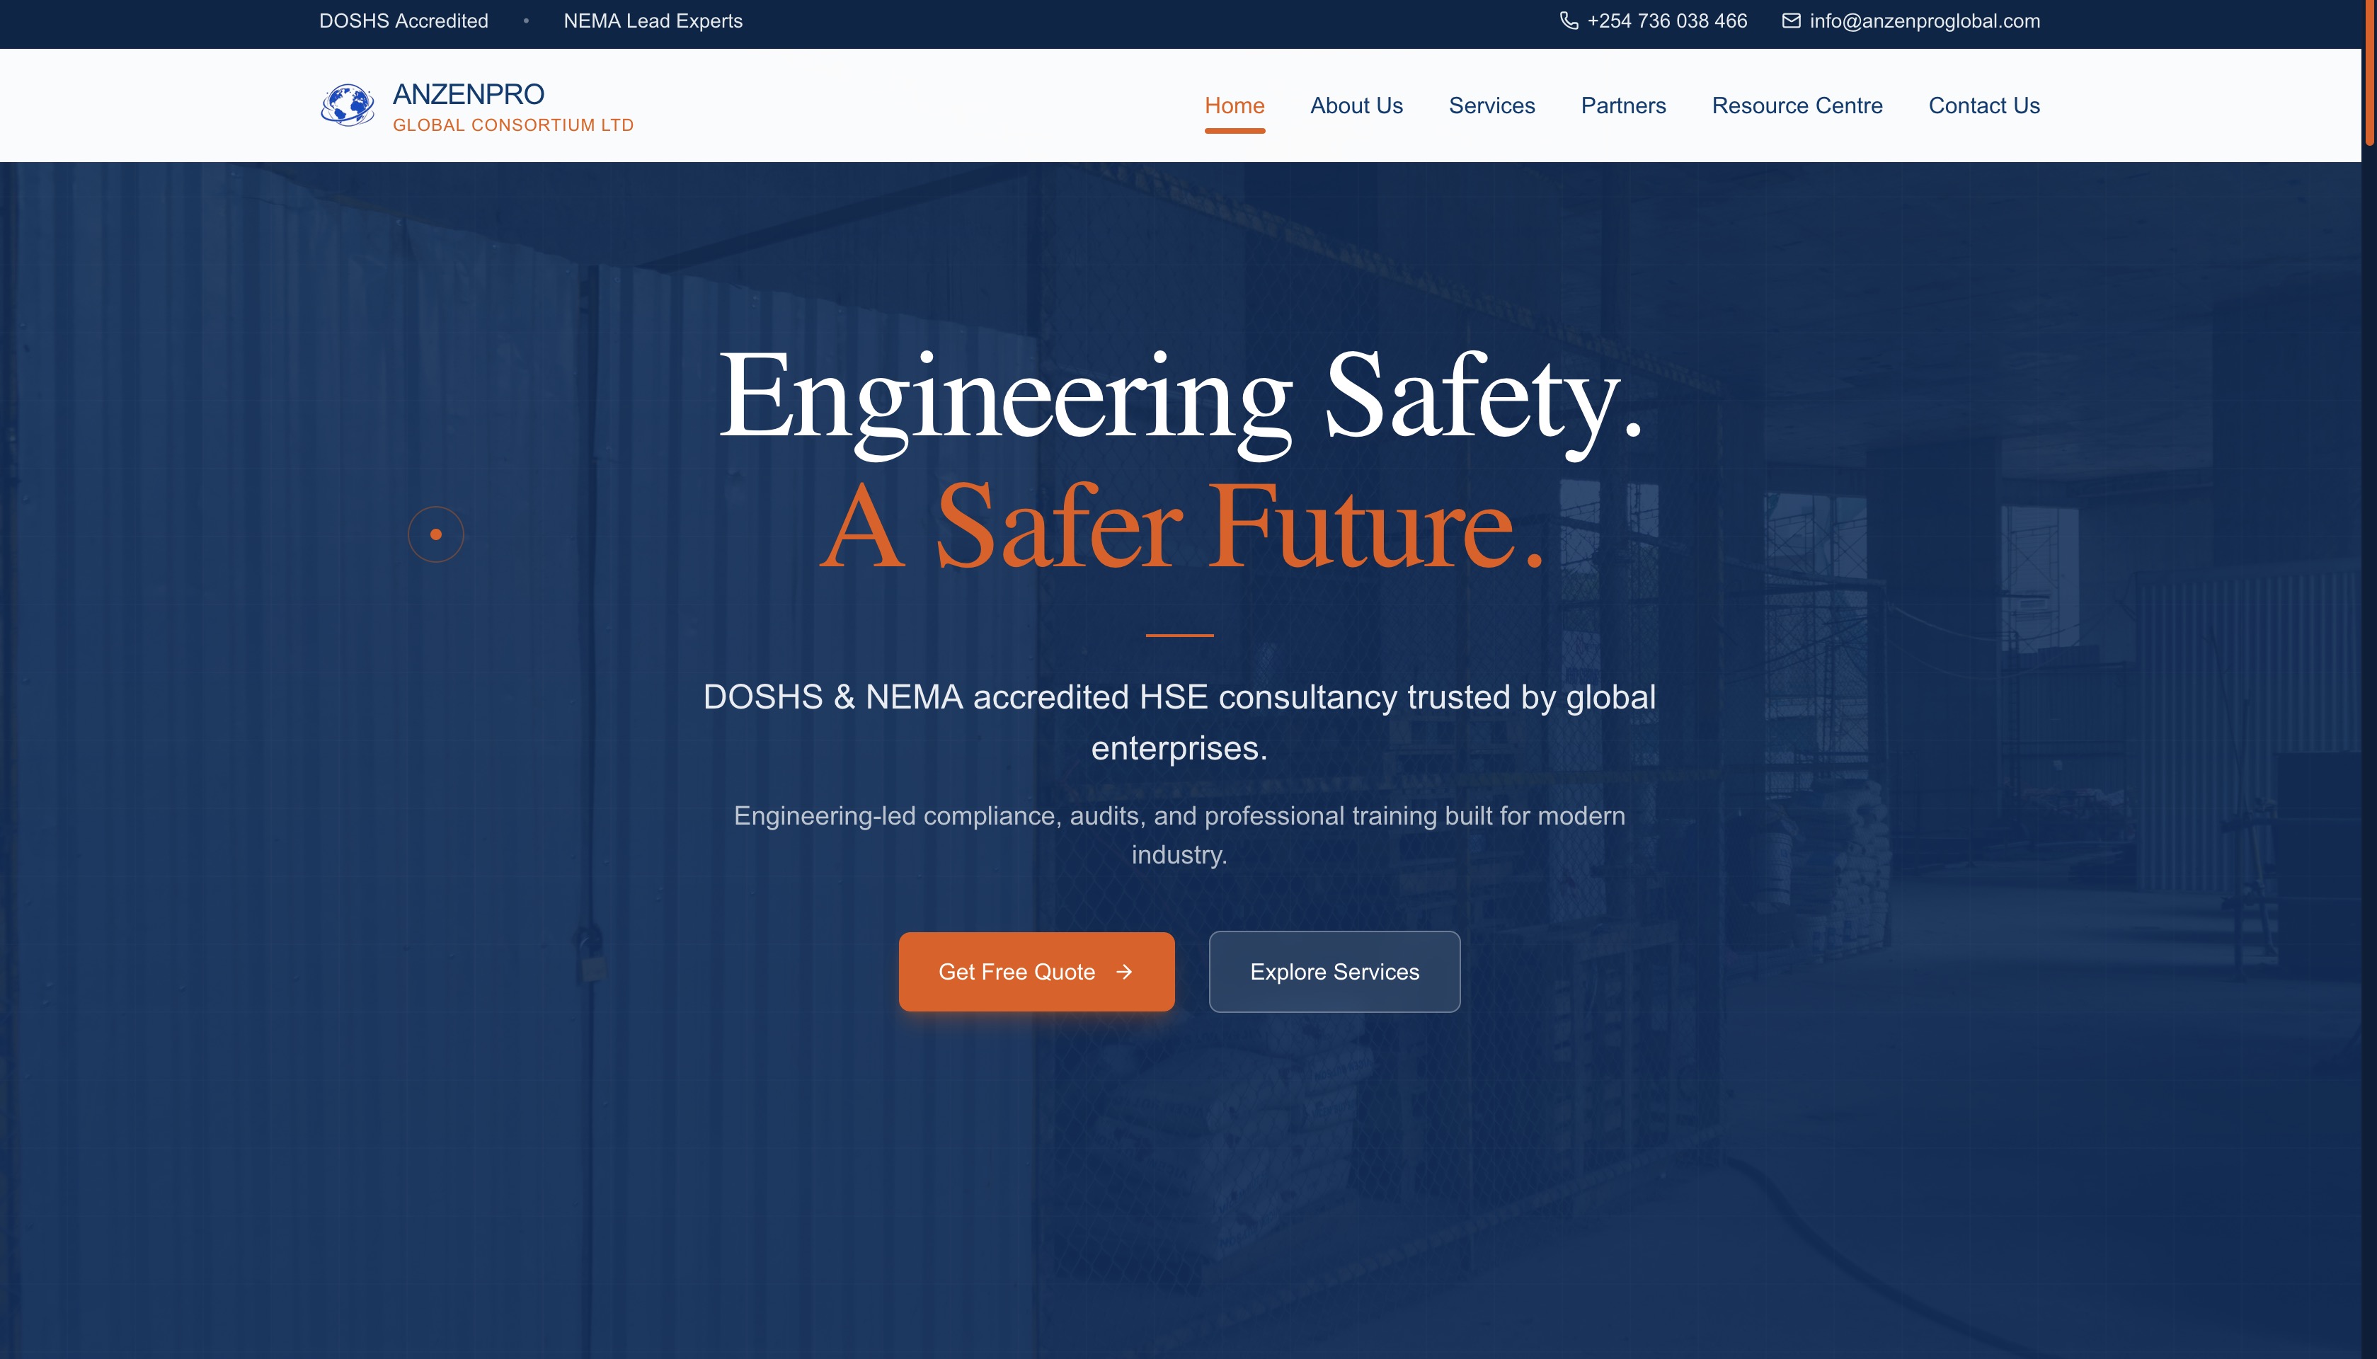This screenshot has width=2377, height=1359.
Task: Open the Contact Us page
Action: click(x=1983, y=105)
